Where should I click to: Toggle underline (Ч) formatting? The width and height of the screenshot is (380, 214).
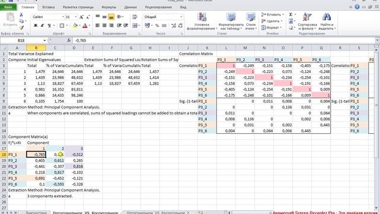click(x=49, y=26)
